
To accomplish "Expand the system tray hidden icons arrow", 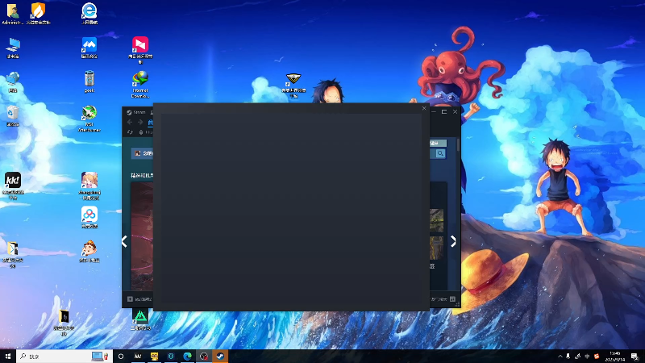I will point(560,357).
